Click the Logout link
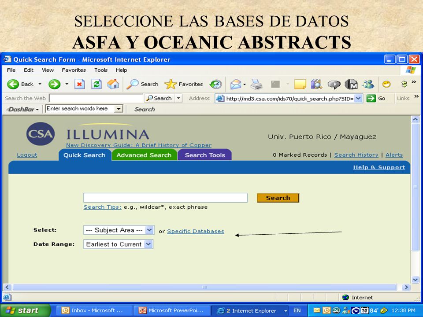 (27, 155)
